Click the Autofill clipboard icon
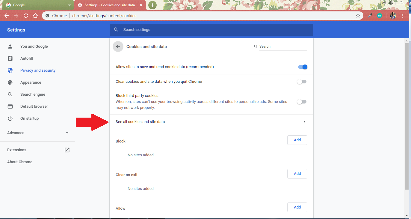 tap(10, 58)
